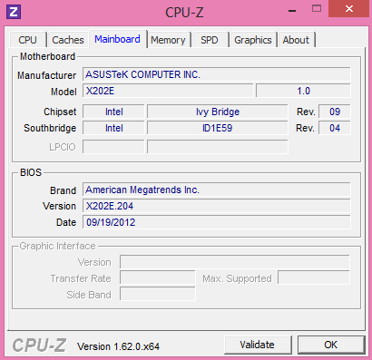Viewport: 372px width, 360px height.
Task: Select the Mainboard tab
Action: pos(117,39)
